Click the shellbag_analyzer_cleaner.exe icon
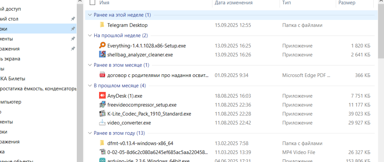The height and width of the screenshot is (162, 384). coord(102,54)
